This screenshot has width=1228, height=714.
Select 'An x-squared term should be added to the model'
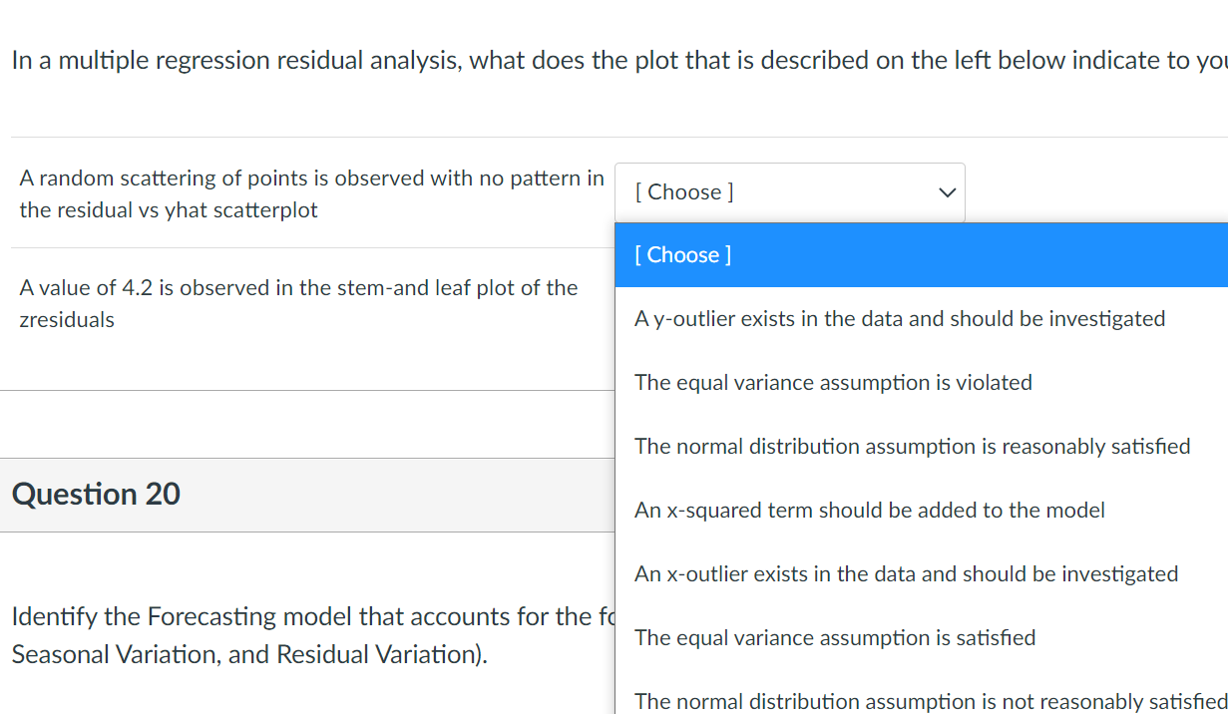869,510
